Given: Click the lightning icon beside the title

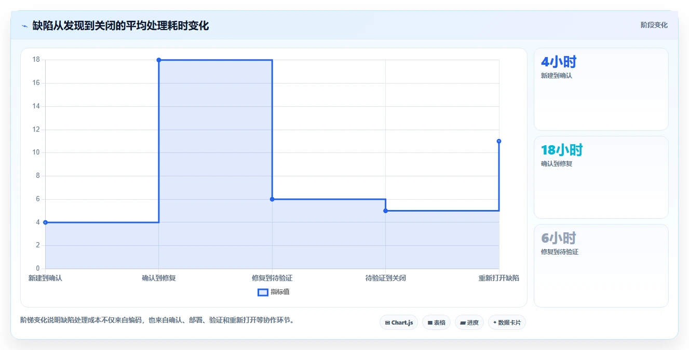Looking at the screenshot, I should (x=25, y=26).
